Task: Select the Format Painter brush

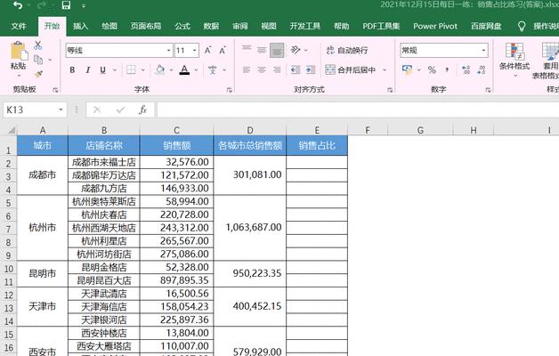Action: [x=38, y=74]
